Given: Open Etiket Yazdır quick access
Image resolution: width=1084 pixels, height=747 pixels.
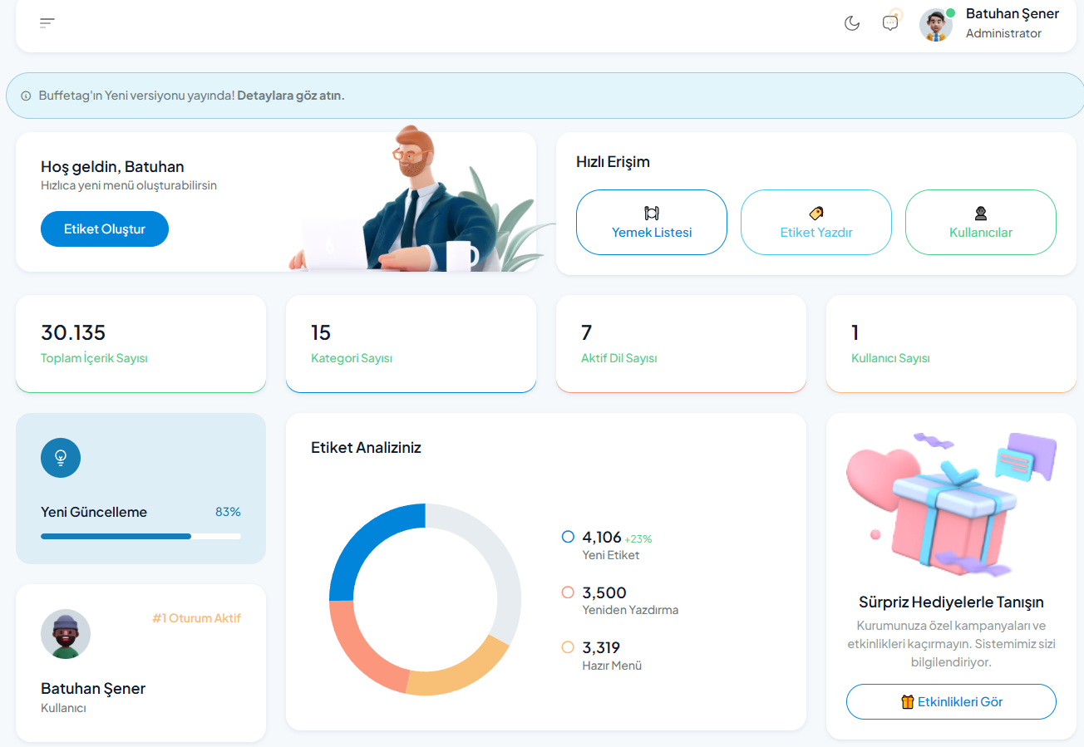Looking at the screenshot, I should tap(816, 223).
